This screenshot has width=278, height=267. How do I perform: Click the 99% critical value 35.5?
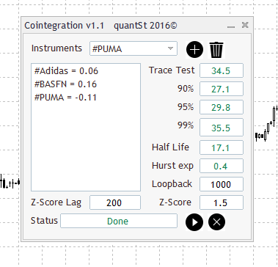(222, 127)
